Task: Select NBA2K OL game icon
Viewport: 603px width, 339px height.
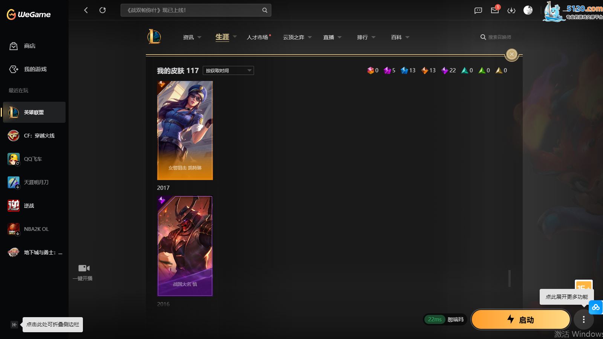Action: tap(14, 229)
